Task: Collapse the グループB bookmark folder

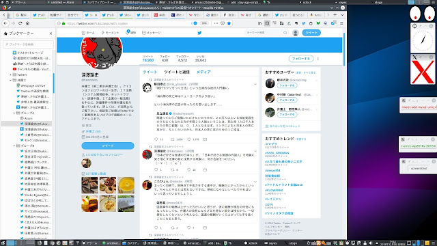Action: [x=14, y=146]
